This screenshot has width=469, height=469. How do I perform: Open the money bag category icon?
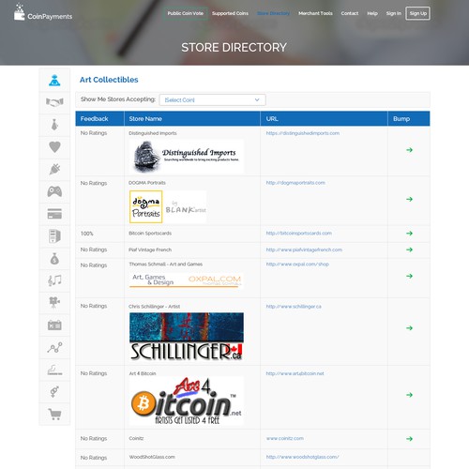[x=54, y=259]
